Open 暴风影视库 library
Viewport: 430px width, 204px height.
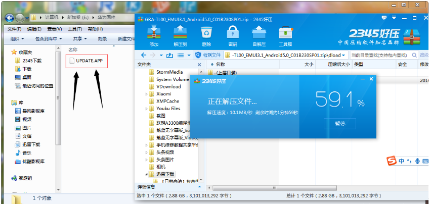pyautogui.click(x=30, y=111)
